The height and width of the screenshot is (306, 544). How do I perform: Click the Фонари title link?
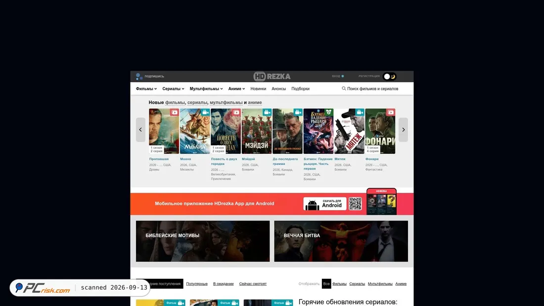pyautogui.click(x=372, y=159)
